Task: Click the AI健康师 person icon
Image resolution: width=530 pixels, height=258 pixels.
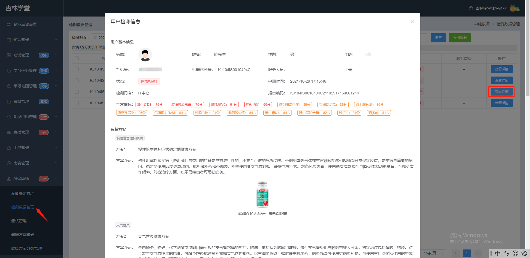Action: click(9, 179)
